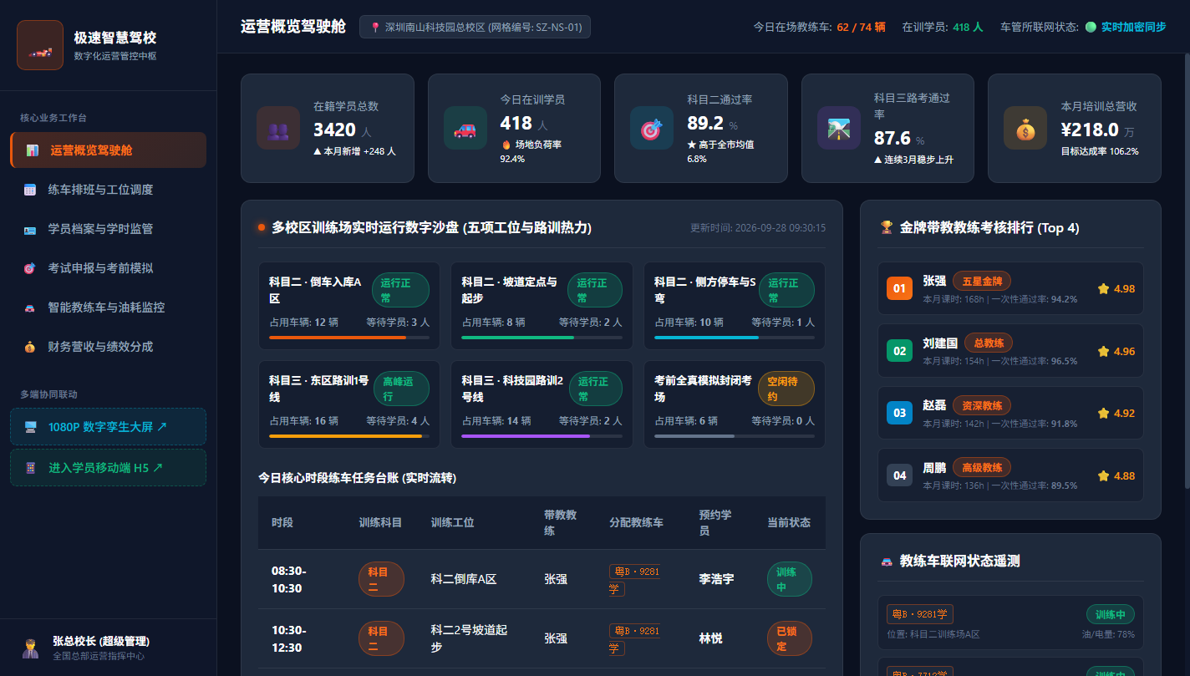Click the green dot beside 实时加密同步
This screenshot has height=676, width=1190.
tap(1091, 27)
